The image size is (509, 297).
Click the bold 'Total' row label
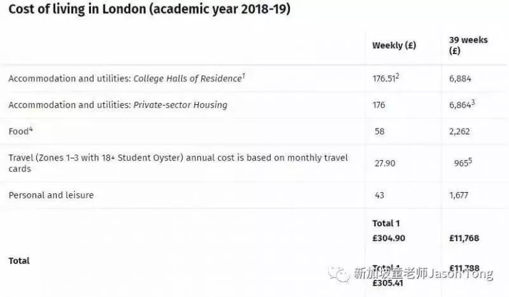click(x=19, y=261)
